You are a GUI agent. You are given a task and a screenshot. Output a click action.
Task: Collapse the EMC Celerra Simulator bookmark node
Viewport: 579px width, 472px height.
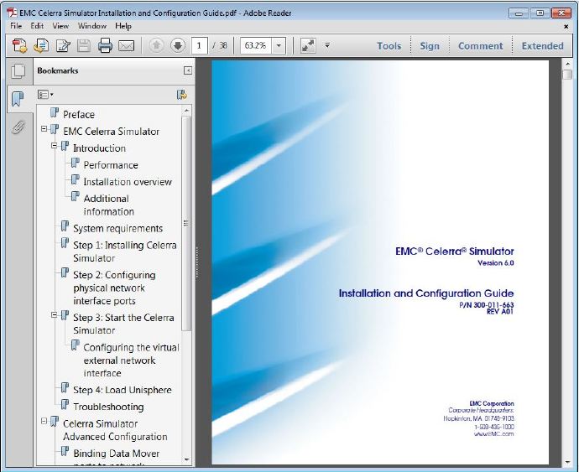click(x=44, y=129)
